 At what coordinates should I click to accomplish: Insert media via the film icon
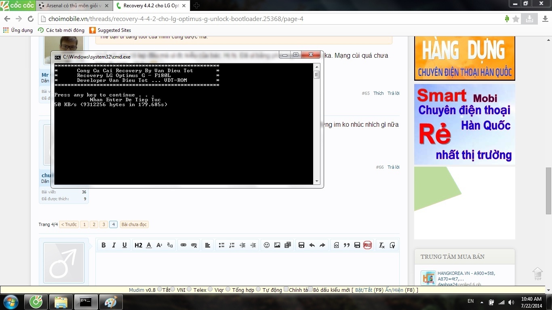point(288,245)
